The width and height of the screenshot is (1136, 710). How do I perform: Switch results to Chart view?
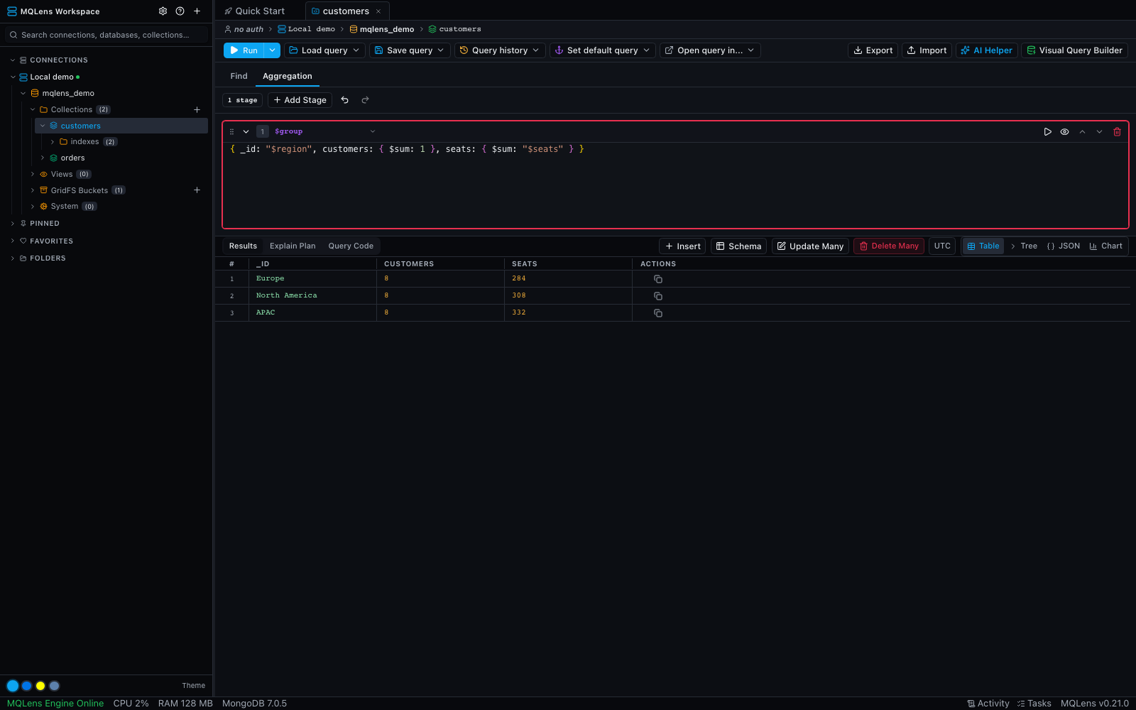tap(1105, 246)
